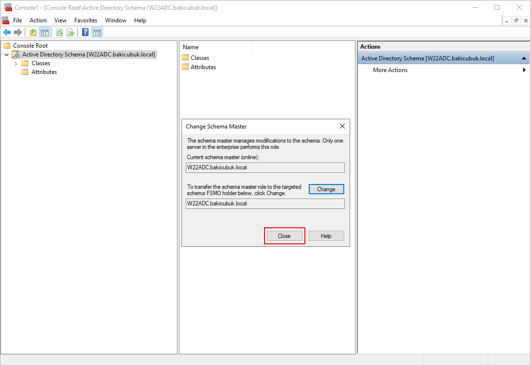Viewport: 531px width, 366px height.
Task: Open the More Actions submenu arrow
Action: tap(524, 70)
